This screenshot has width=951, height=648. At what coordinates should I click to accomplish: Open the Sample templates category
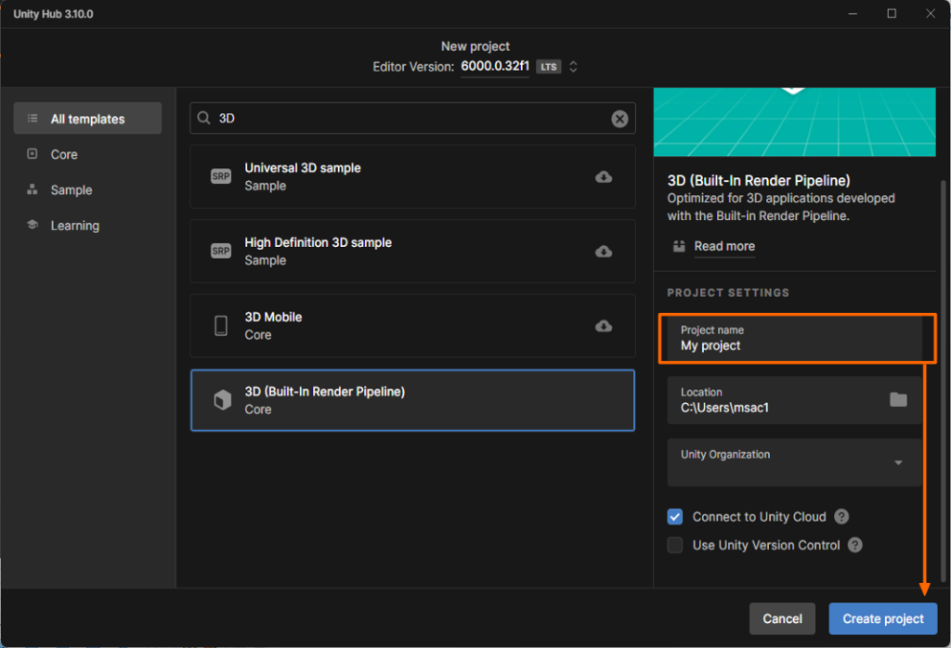tap(71, 189)
